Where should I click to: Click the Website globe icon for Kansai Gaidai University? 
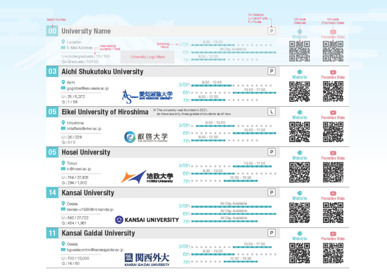(x=299, y=233)
